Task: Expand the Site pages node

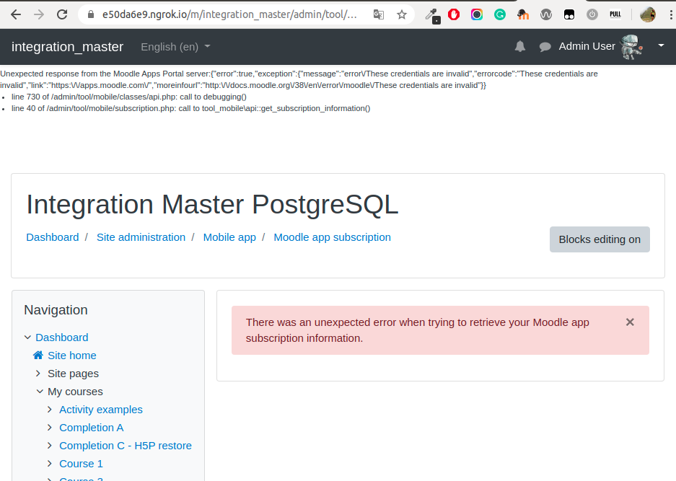Action: (x=38, y=374)
